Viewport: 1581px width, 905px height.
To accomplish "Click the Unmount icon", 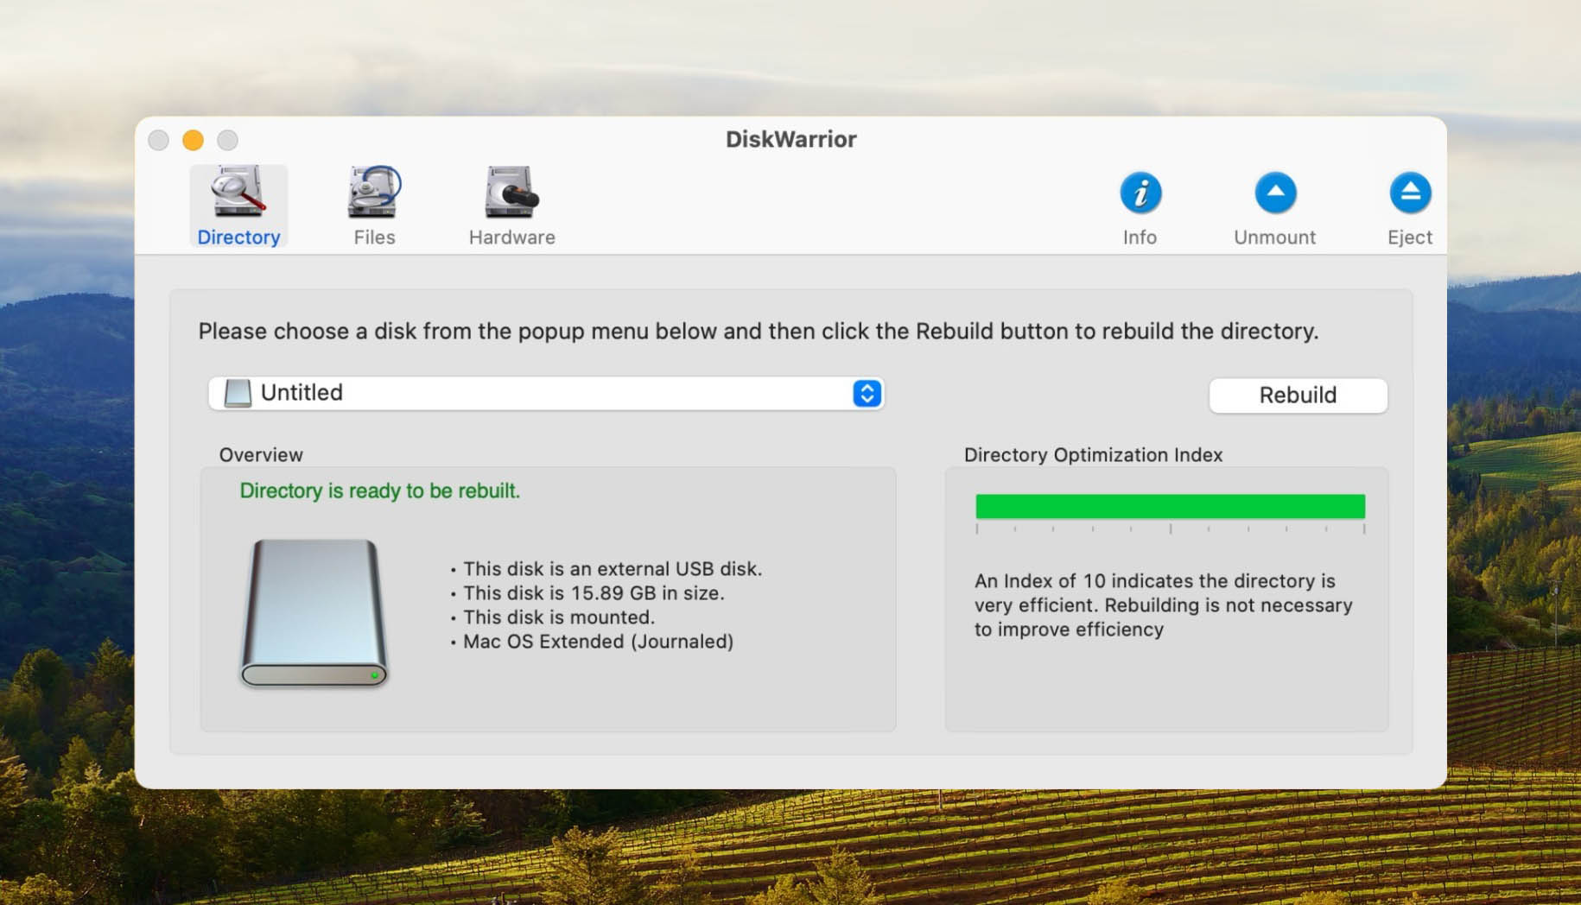I will pos(1274,193).
